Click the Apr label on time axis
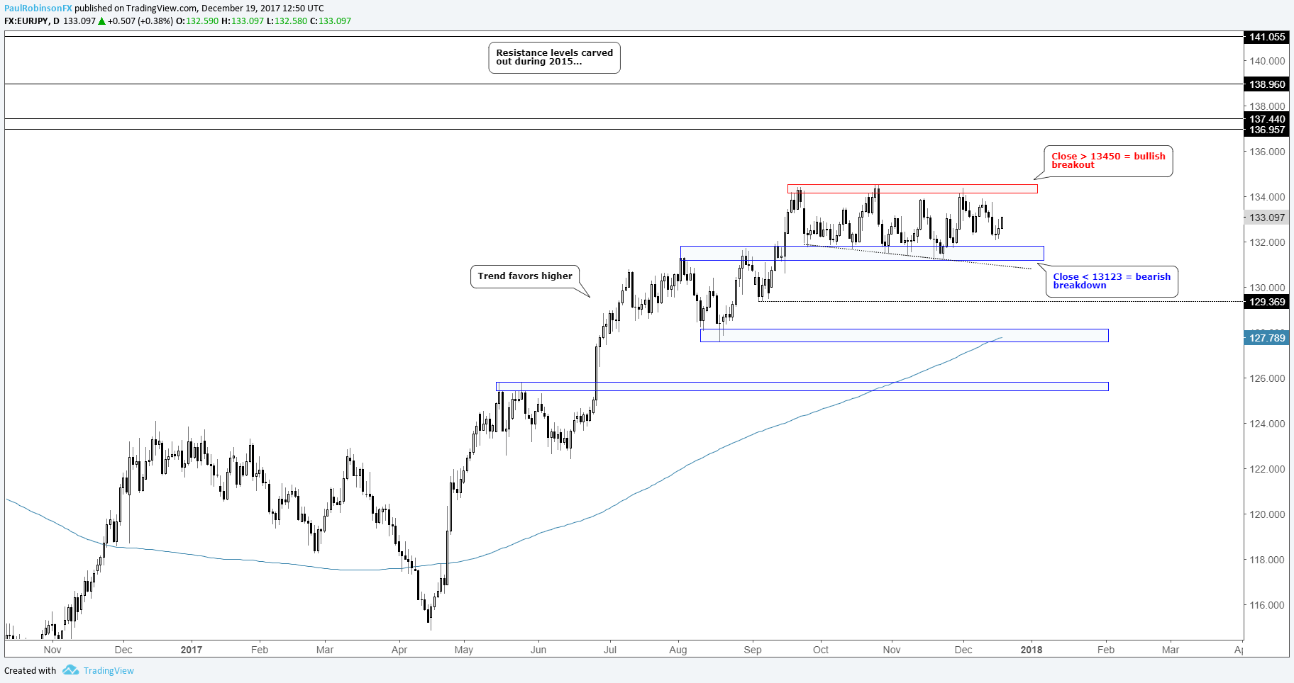Viewport: 1294px width, 683px height. [x=399, y=650]
